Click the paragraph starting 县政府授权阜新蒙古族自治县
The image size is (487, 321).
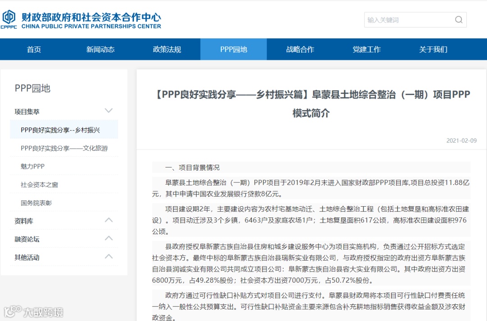coord(311,263)
